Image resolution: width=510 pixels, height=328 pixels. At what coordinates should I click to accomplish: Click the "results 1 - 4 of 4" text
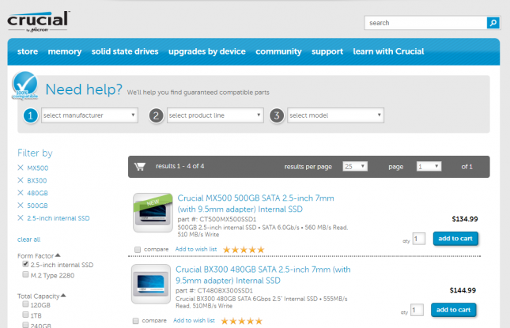[179, 166]
